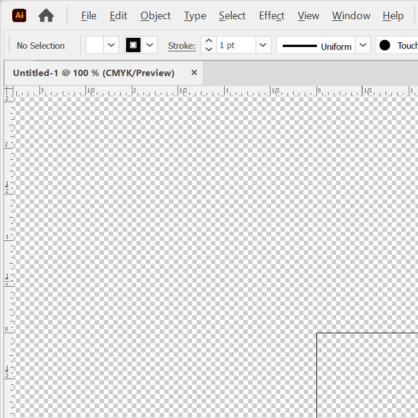This screenshot has height=418, width=418.
Task: Expand the Uniform profile dropdown arrow
Action: pos(363,45)
